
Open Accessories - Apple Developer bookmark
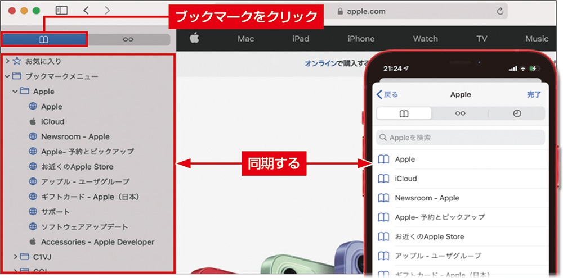(x=98, y=242)
